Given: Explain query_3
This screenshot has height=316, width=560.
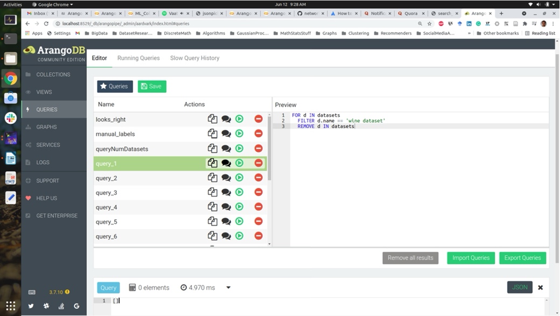Looking at the screenshot, I should tap(226, 193).
